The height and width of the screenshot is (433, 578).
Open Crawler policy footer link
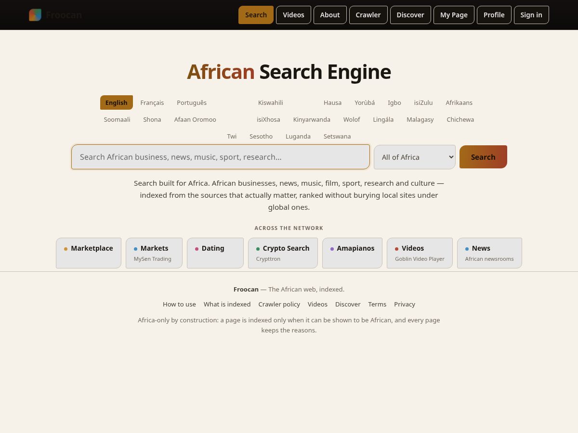point(279,304)
